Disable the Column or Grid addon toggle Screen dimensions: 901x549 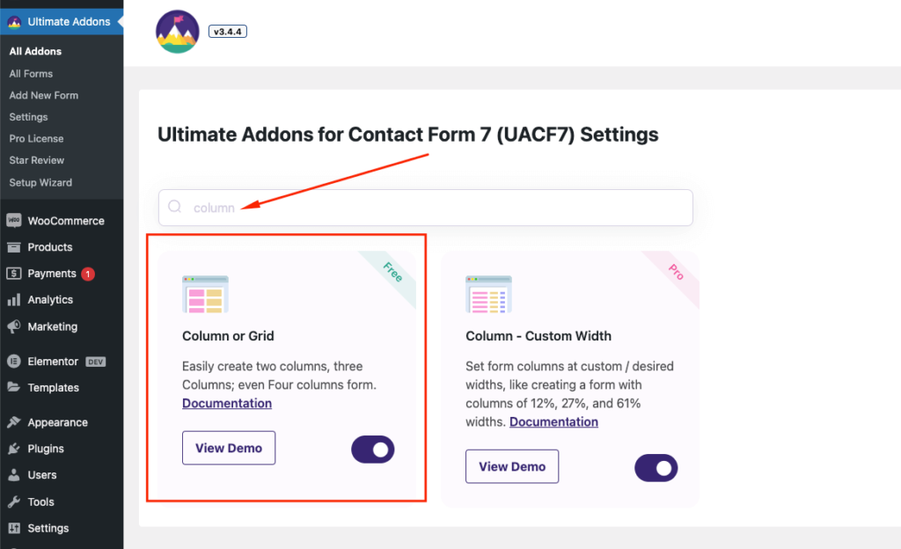point(372,450)
